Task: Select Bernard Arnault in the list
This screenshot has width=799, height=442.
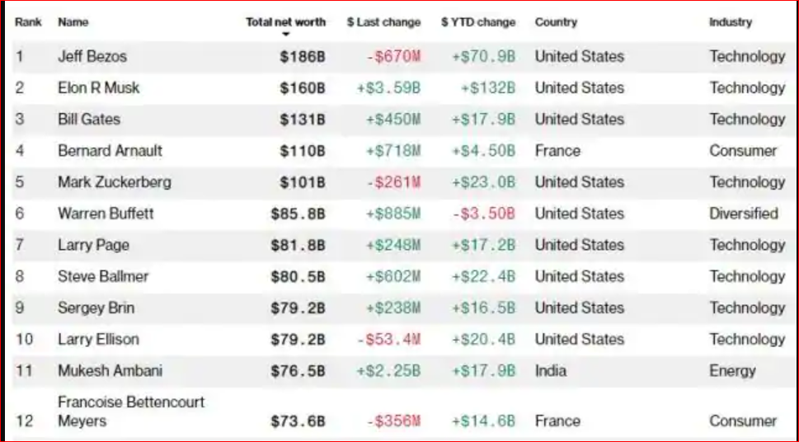Action: point(110,151)
